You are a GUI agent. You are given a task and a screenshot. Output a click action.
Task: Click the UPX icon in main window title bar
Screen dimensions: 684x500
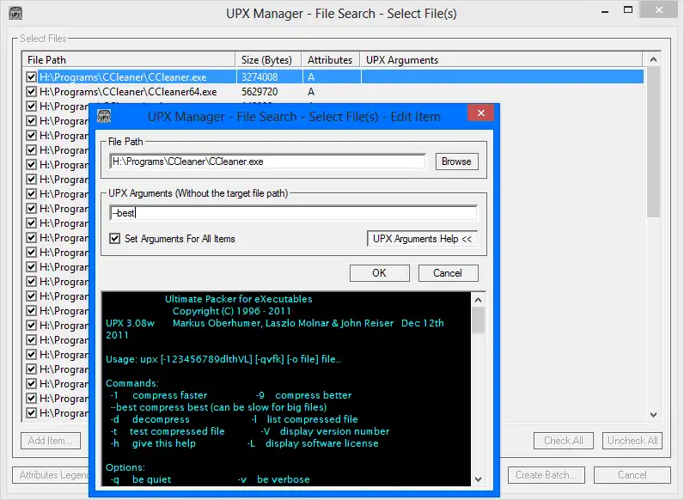(15, 14)
